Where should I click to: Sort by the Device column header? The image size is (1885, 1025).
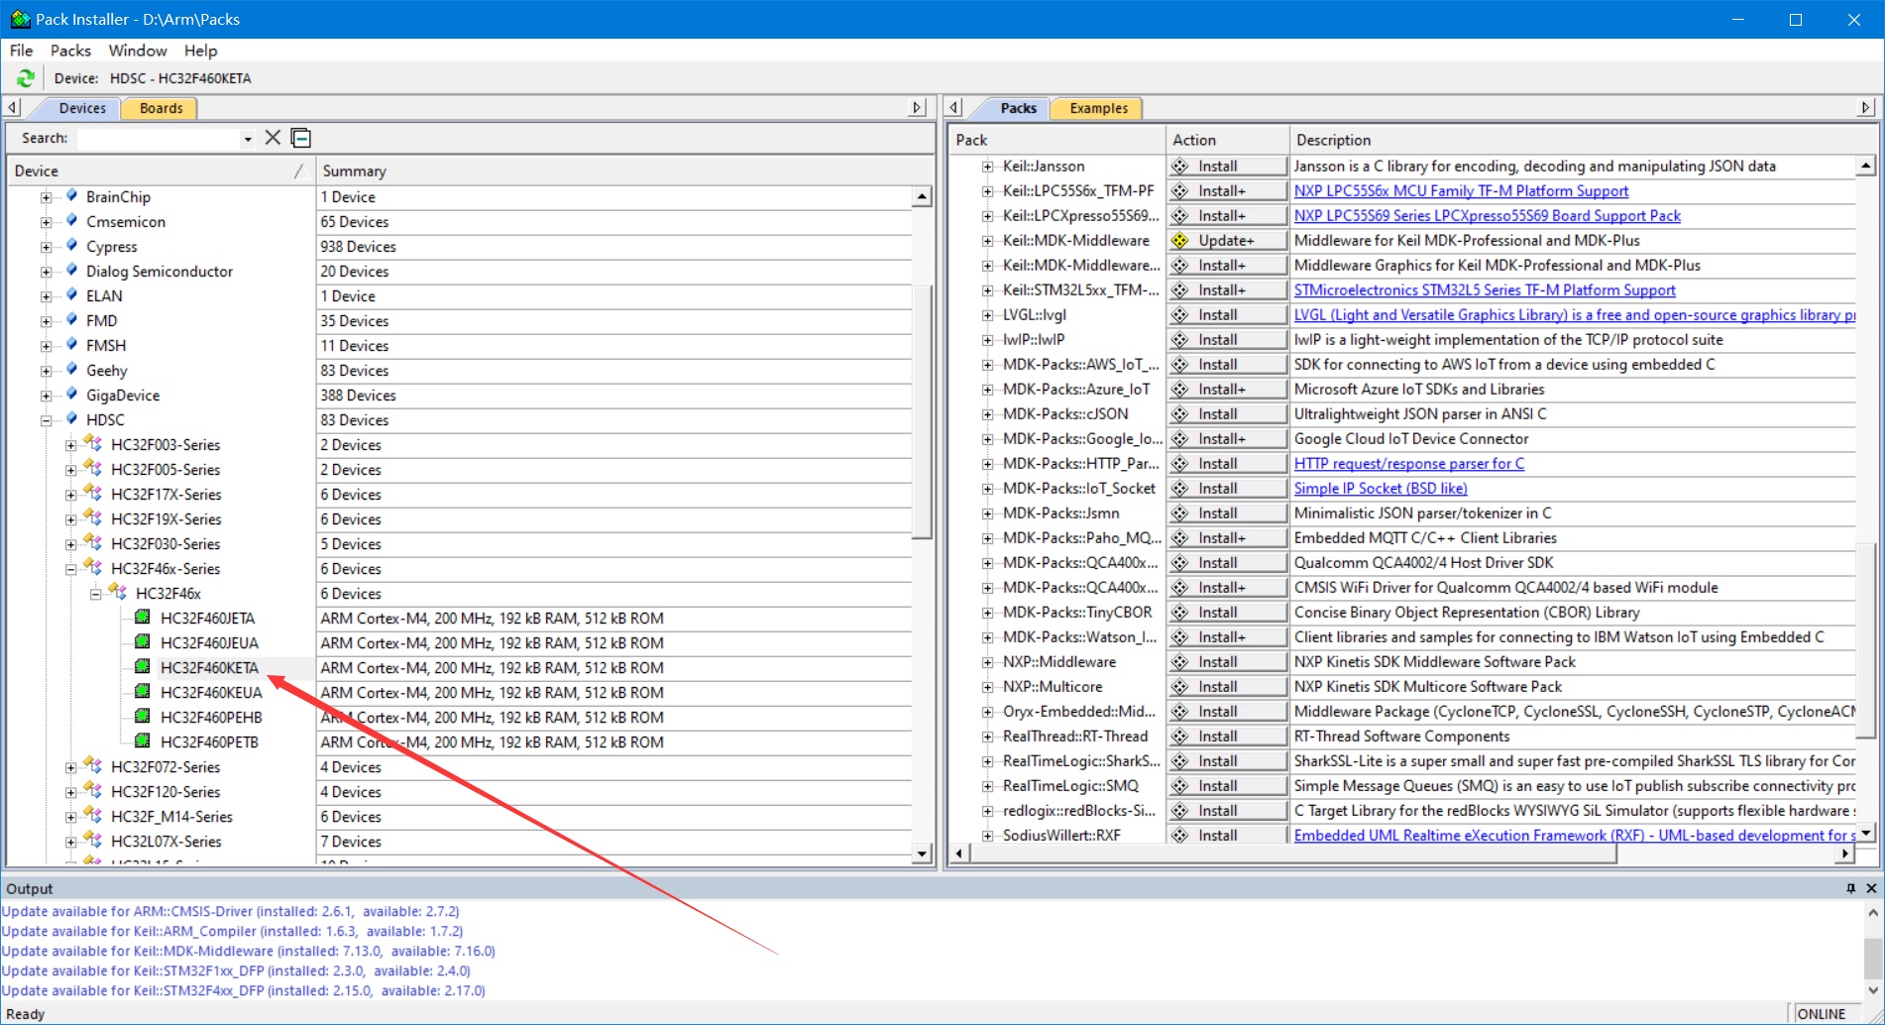click(x=159, y=171)
